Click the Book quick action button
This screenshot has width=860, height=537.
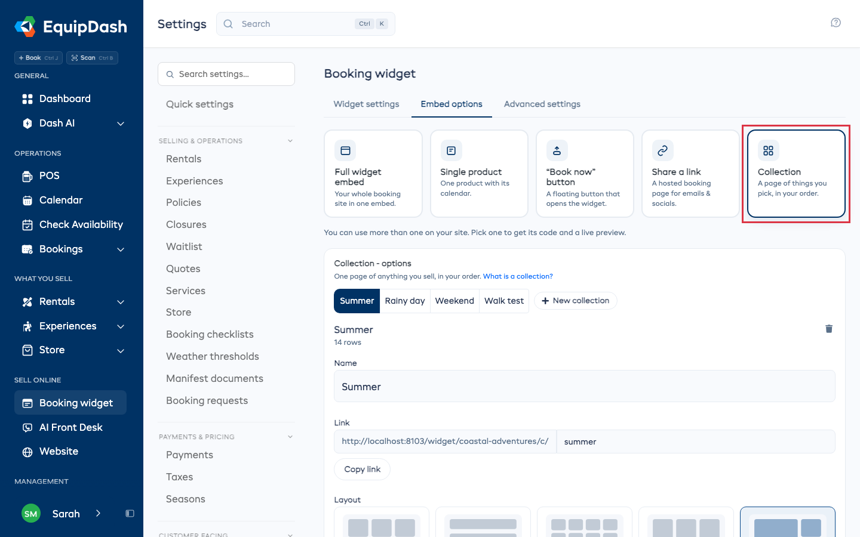tap(38, 58)
